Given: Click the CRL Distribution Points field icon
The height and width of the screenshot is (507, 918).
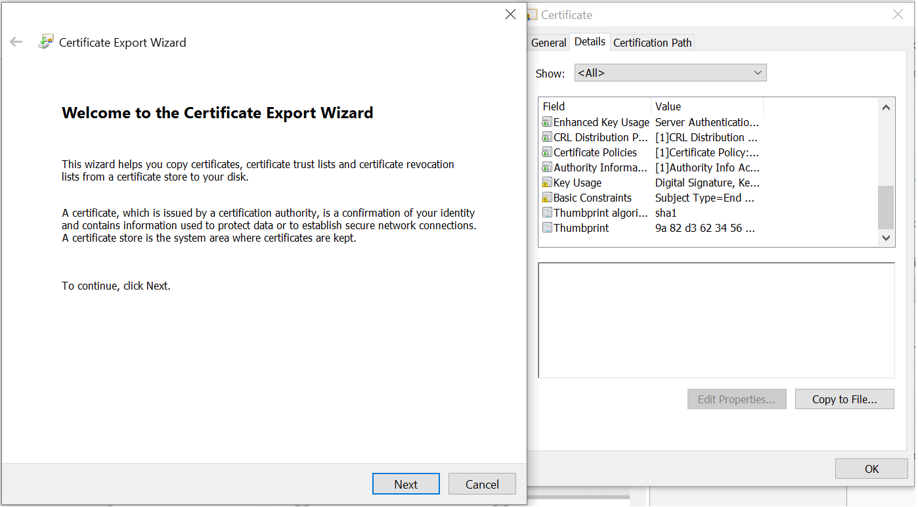Looking at the screenshot, I should tap(547, 137).
